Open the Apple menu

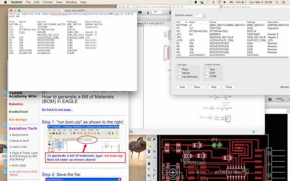pos(5,2)
